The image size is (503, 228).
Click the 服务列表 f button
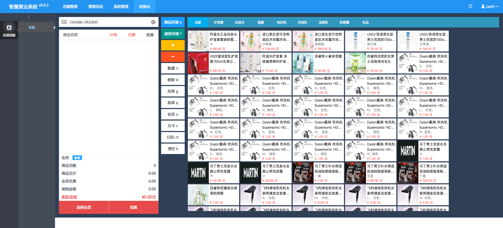173,34
